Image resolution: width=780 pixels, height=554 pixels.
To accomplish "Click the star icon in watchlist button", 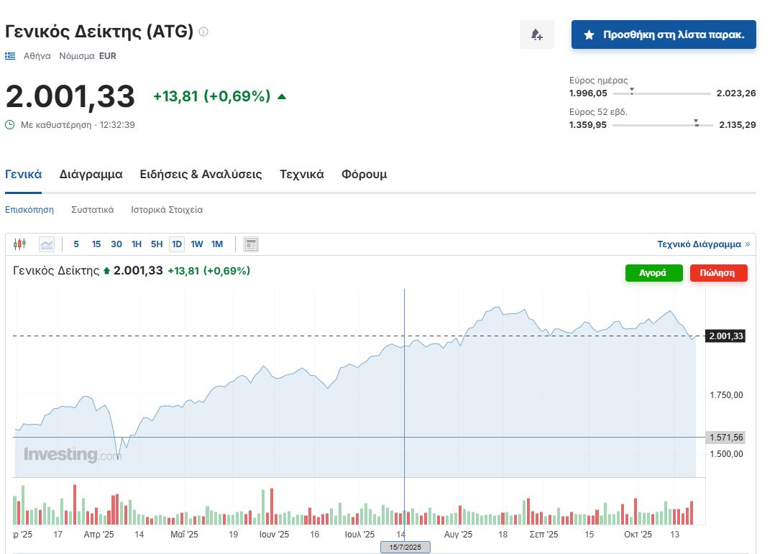I will [x=589, y=34].
